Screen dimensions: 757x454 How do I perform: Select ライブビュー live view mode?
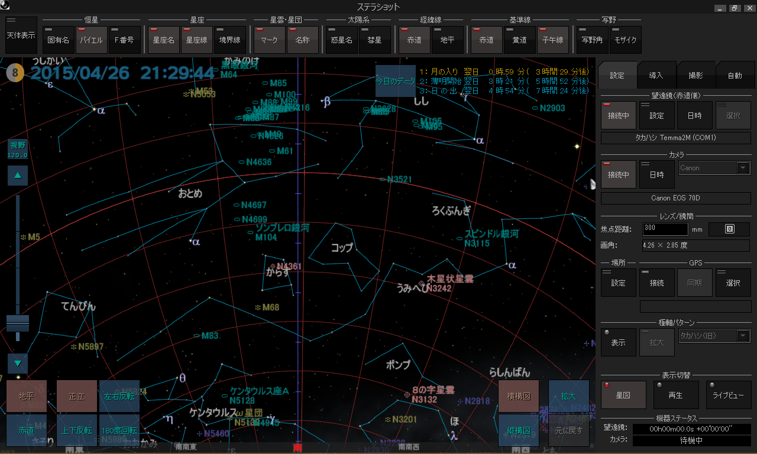pyautogui.click(x=729, y=395)
